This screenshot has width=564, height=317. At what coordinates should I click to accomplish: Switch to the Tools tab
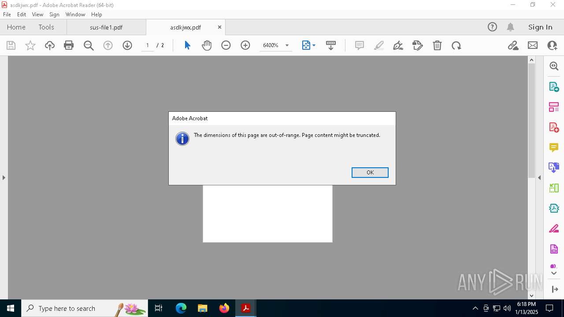coord(46,27)
